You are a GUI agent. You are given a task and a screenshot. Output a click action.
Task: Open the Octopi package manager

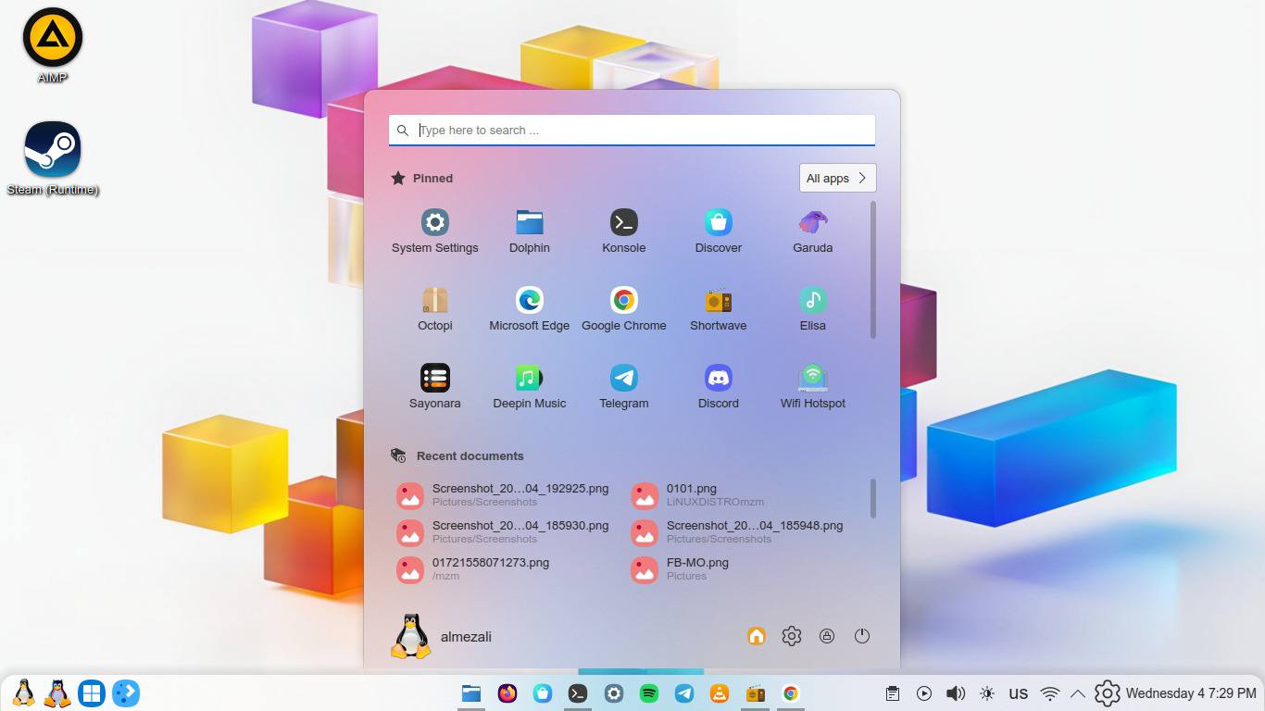point(434,309)
